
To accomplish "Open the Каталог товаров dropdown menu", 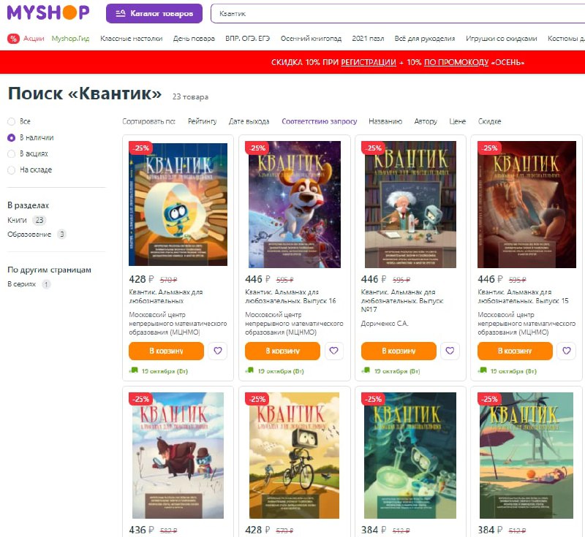I will click(154, 13).
